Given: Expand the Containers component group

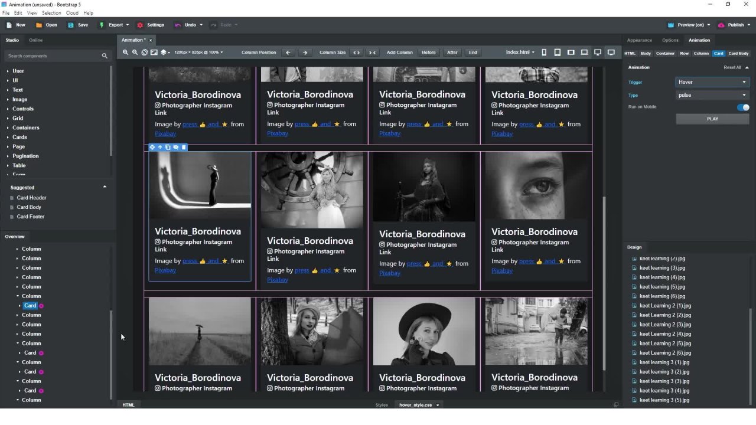Looking at the screenshot, I should pyautogui.click(x=26, y=127).
